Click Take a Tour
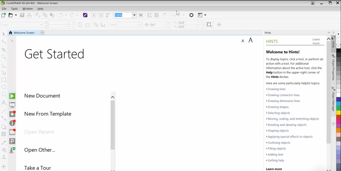Viewport: 341px width, 171px height. click(38, 168)
